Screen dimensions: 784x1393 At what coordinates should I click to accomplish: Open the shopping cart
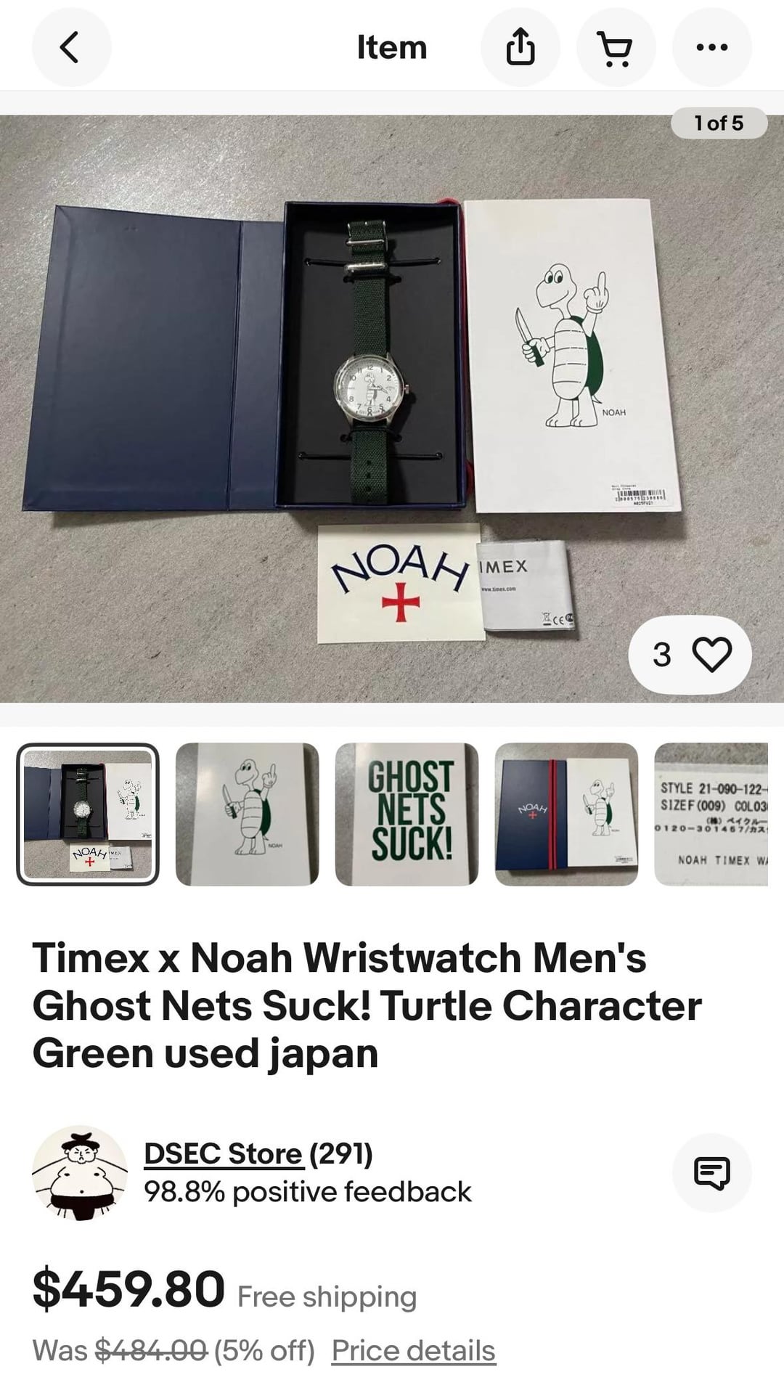pyautogui.click(x=616, y=48)
